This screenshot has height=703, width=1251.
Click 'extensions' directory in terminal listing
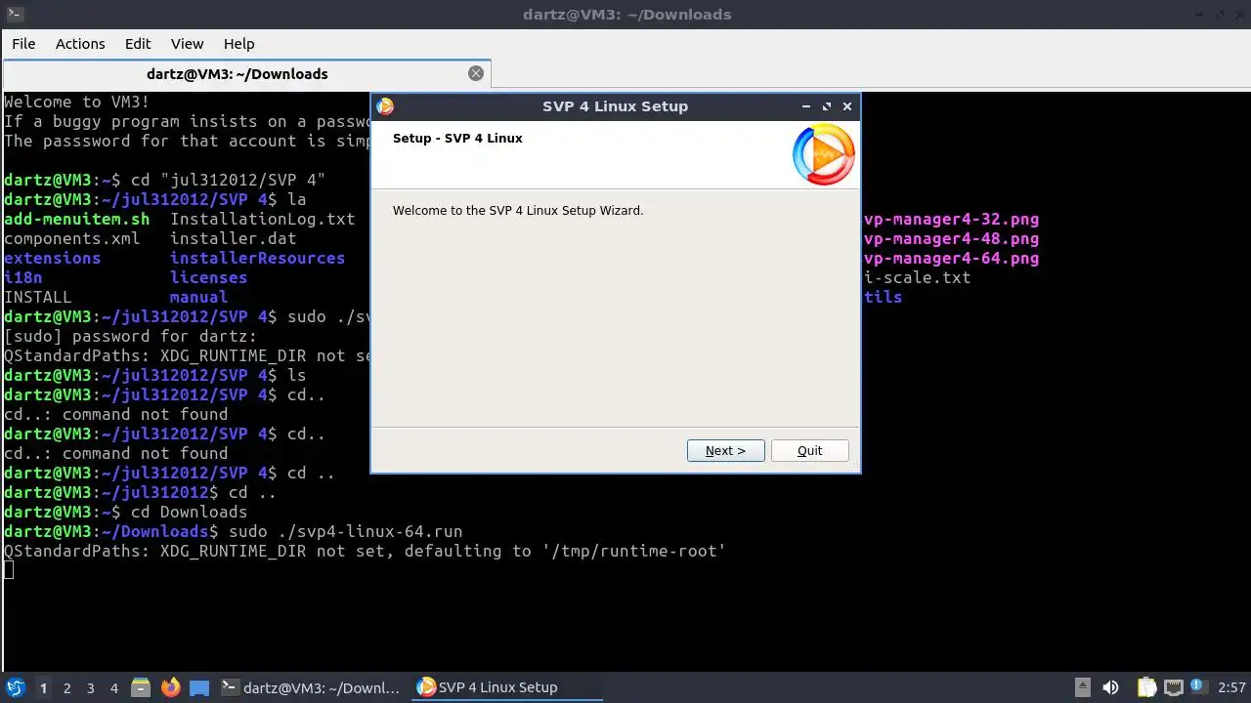click(x=53, y=258)
